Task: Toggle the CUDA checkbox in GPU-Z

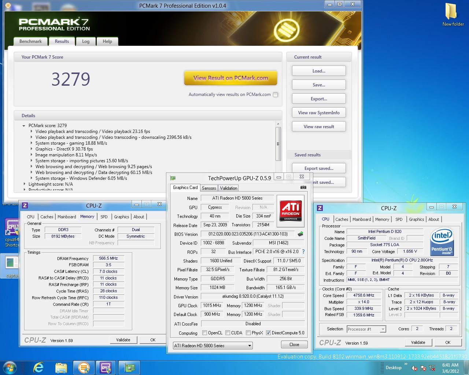Action: (x=228, y=333)
